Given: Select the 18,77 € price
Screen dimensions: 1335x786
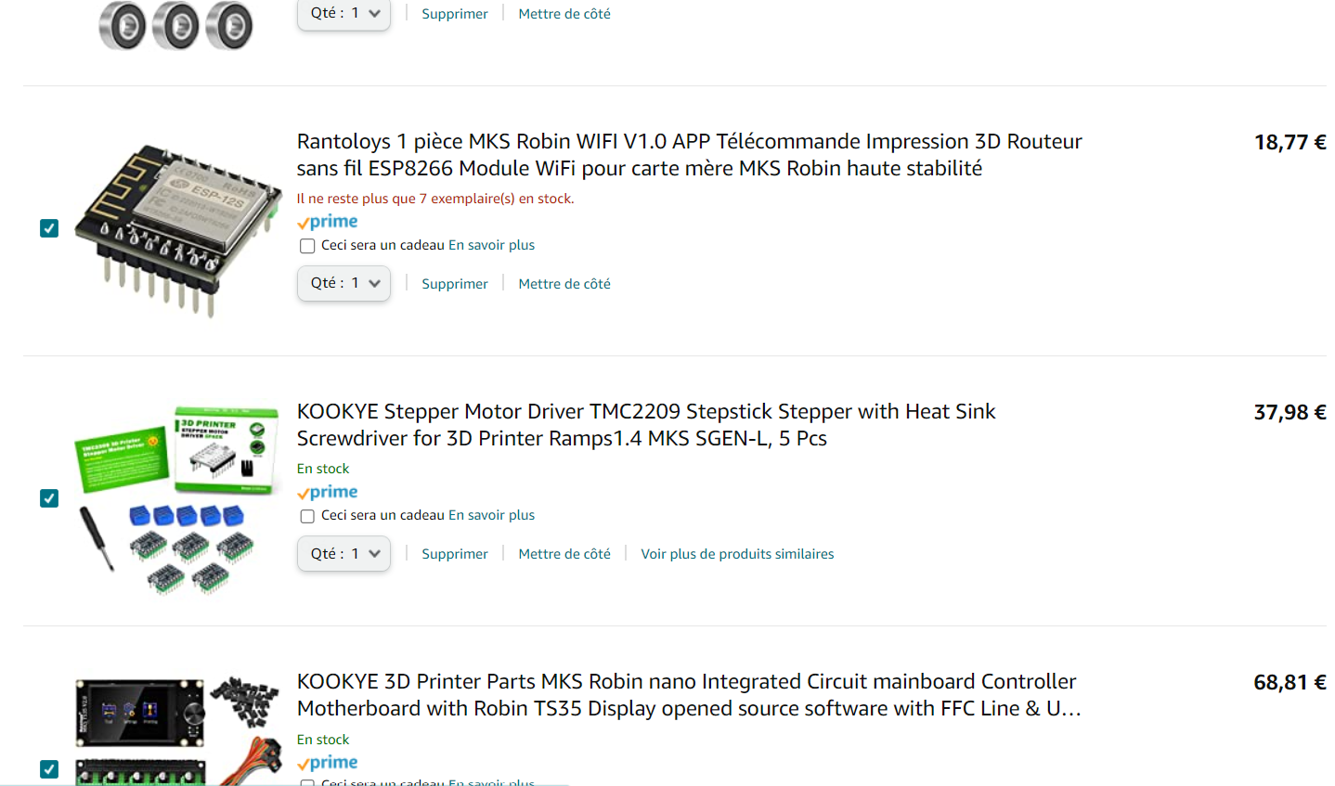Looking at the screenshot, I should (x=1290, y=142).
